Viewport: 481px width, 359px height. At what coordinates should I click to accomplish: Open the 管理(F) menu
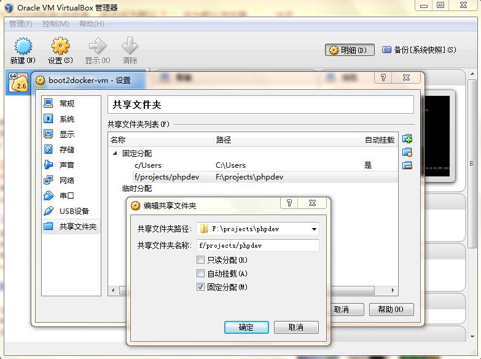click(x=20, y=23)
